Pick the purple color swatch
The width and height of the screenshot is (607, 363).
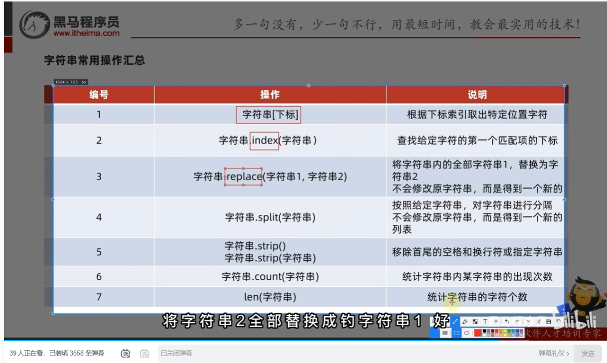pyautogui.click(x=521, y=331)
